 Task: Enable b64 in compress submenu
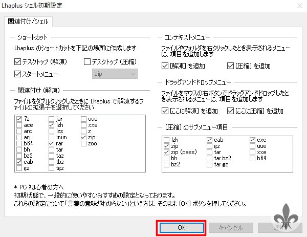(252, 158)
